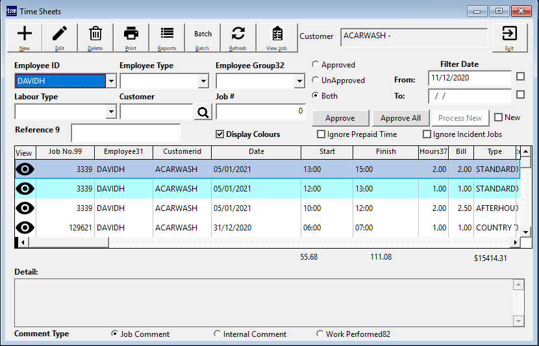Click the Employee31 column header
Image resolution: width=539 pixels, height=346 pixels.
tap(123, 152)
